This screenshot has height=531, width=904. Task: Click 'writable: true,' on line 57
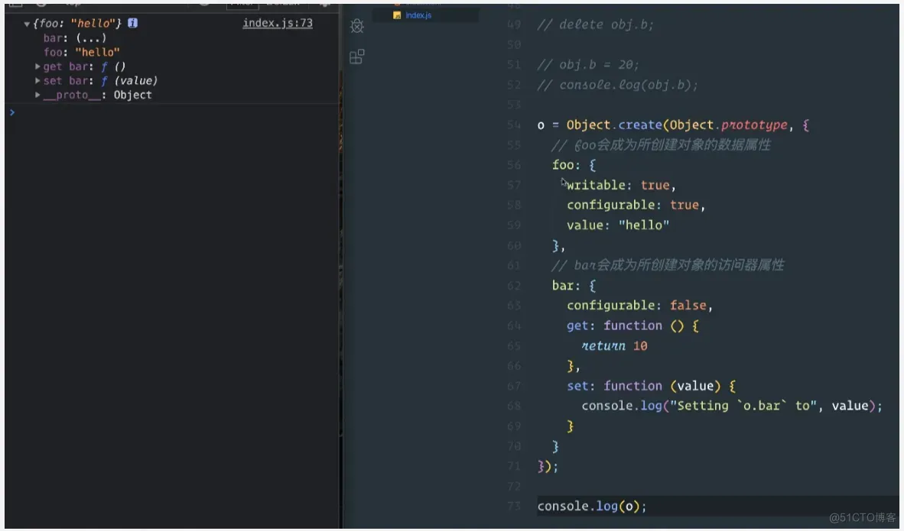(x=621, y=186)
